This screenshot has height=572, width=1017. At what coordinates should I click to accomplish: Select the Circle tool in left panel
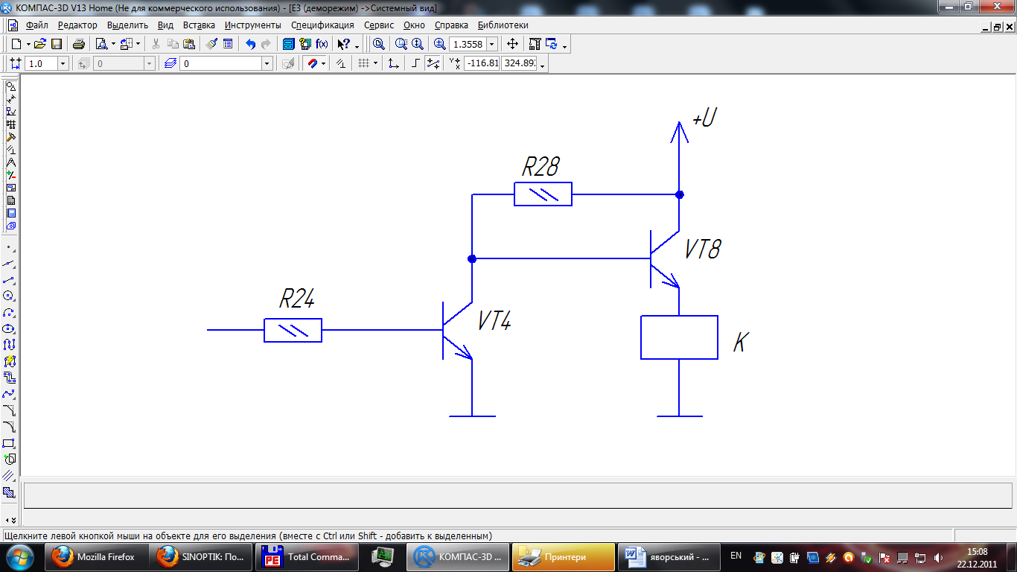pyautogui.click(x=10, y=296)
